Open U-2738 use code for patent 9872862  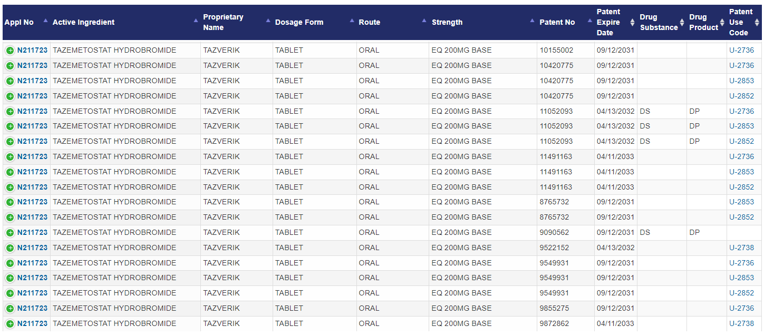741,323
